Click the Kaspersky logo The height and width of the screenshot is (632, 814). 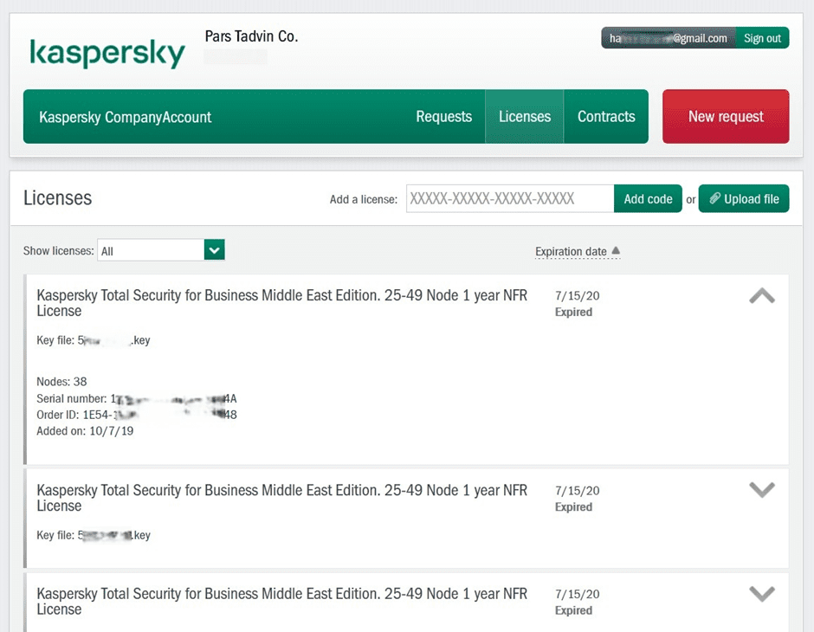[107, 52]
